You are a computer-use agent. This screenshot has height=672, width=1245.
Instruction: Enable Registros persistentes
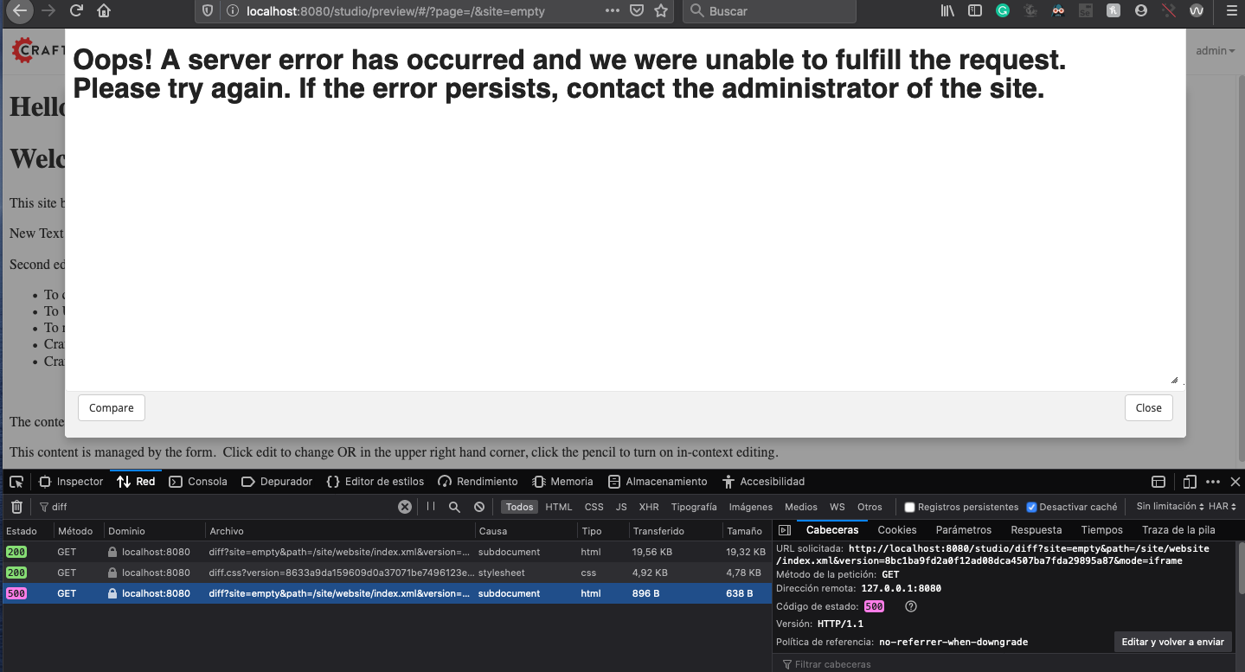click(x=909, y=506)
